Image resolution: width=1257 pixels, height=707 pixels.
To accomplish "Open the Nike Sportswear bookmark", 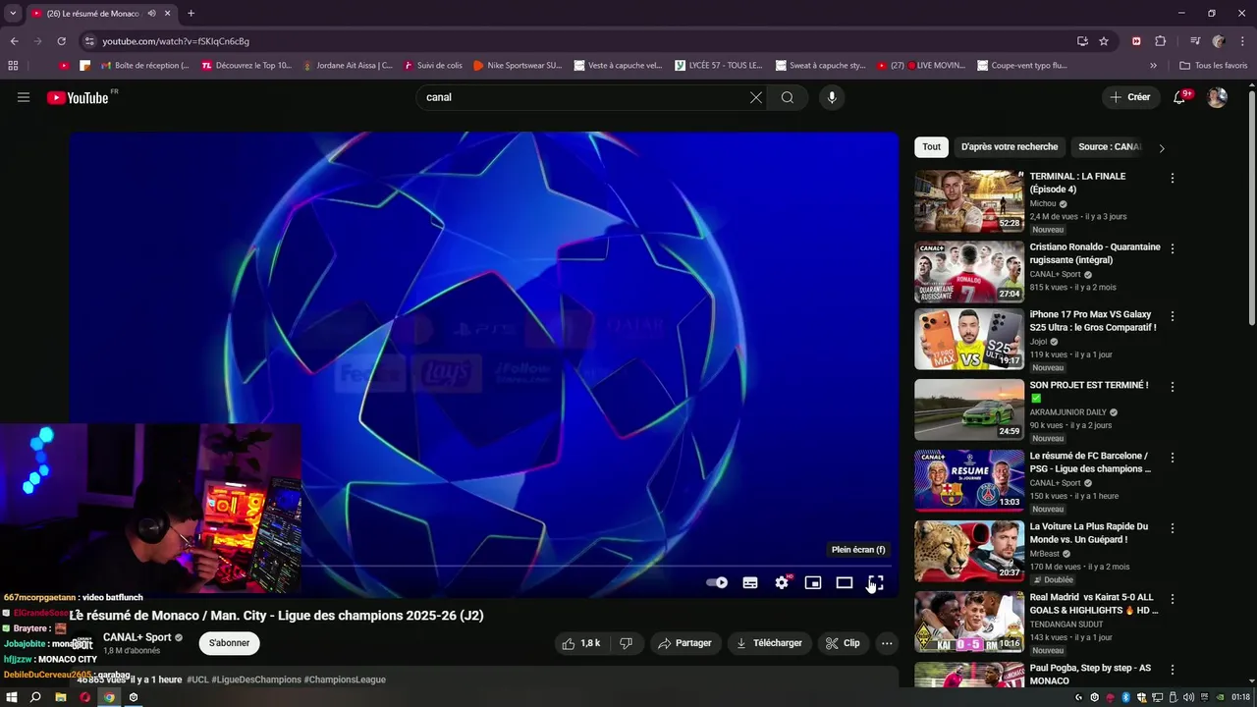I will tap(518, 66).
